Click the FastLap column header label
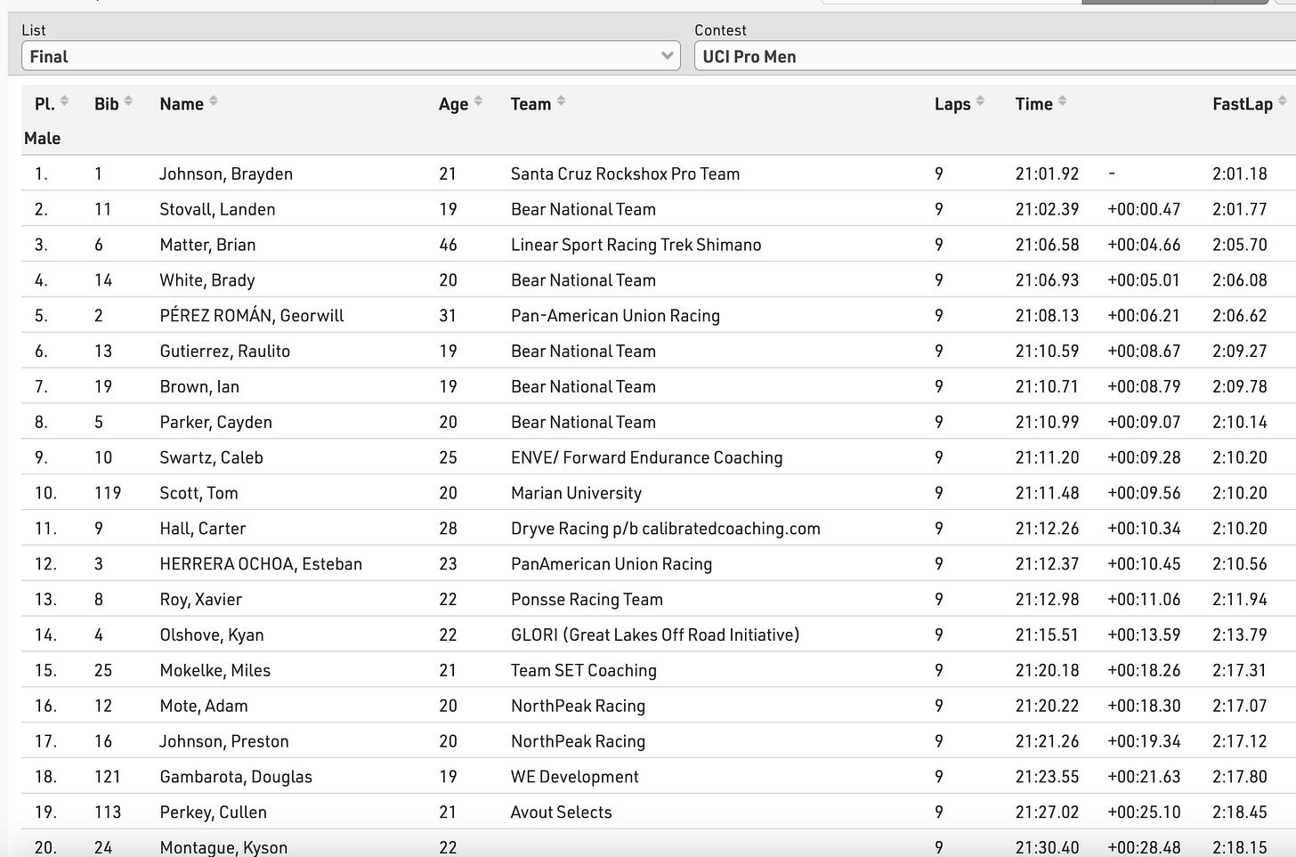 1243,105
